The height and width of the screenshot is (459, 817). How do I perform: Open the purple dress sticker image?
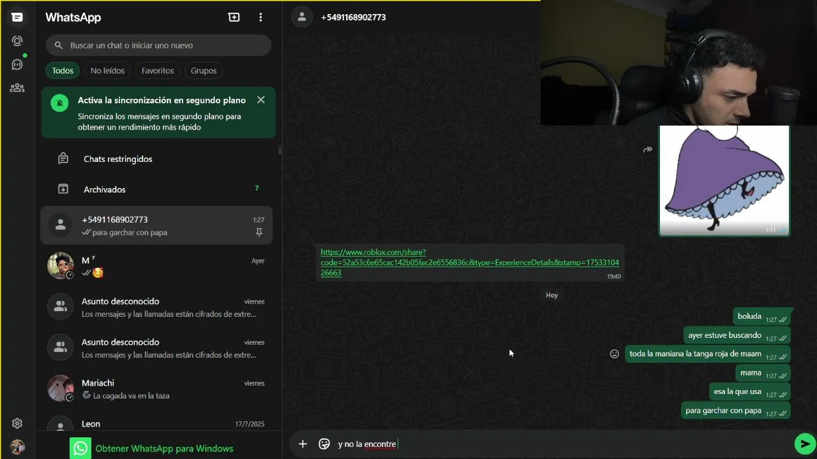(x=724, y=180)
